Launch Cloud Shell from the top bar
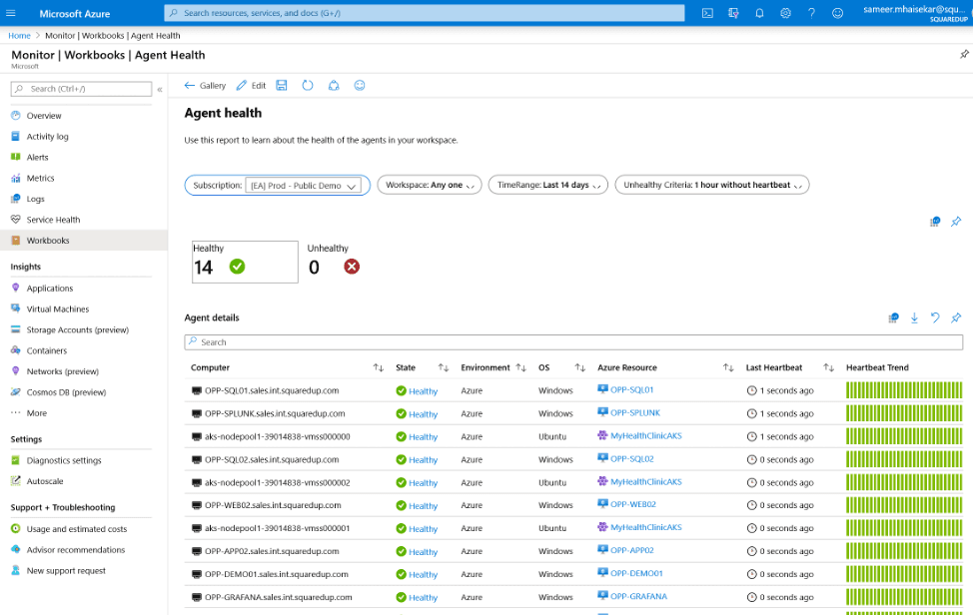The height and width of the screenshot is (615, 973). 707,13
